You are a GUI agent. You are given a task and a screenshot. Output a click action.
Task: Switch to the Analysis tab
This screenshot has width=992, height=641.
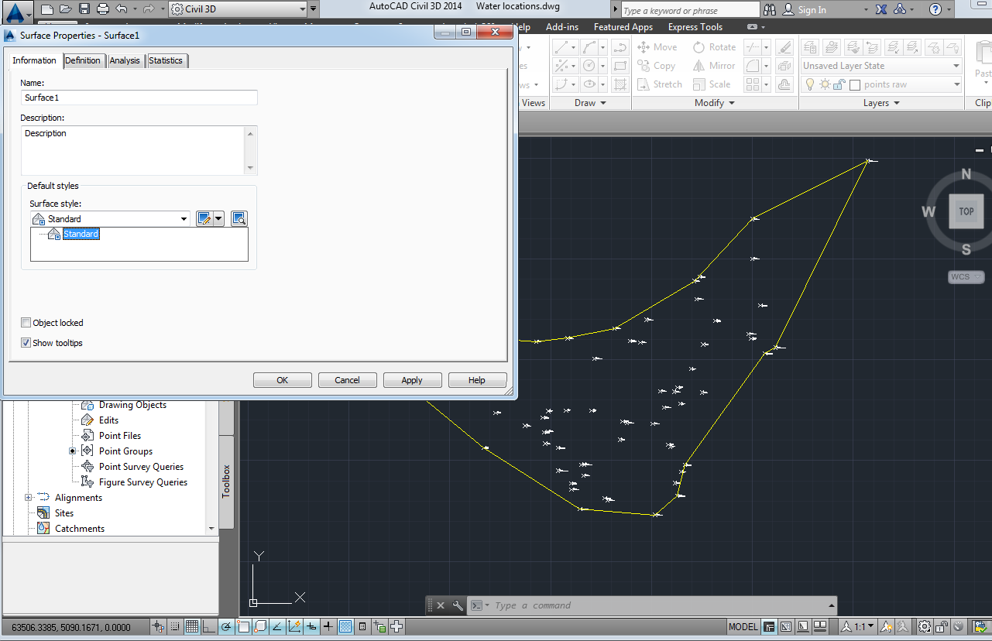pyautogui.click(x=125, y=60)
